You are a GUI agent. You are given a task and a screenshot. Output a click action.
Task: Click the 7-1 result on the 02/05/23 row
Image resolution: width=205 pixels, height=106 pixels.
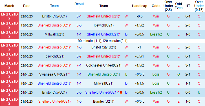[79, 65]
